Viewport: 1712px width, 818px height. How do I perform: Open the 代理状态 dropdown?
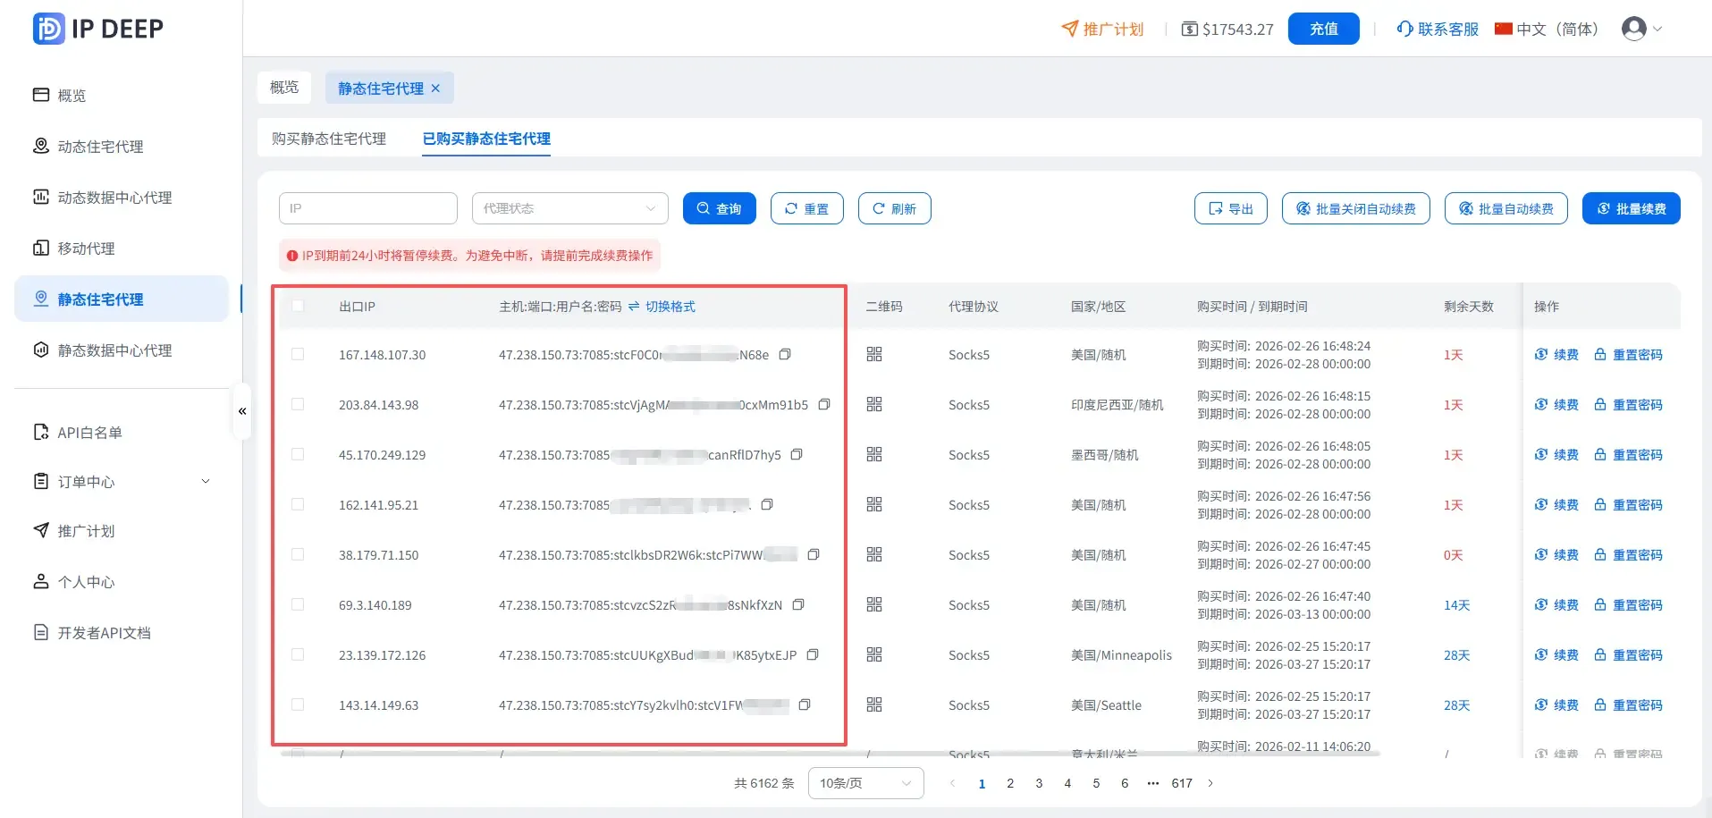(x=569, y=207)
